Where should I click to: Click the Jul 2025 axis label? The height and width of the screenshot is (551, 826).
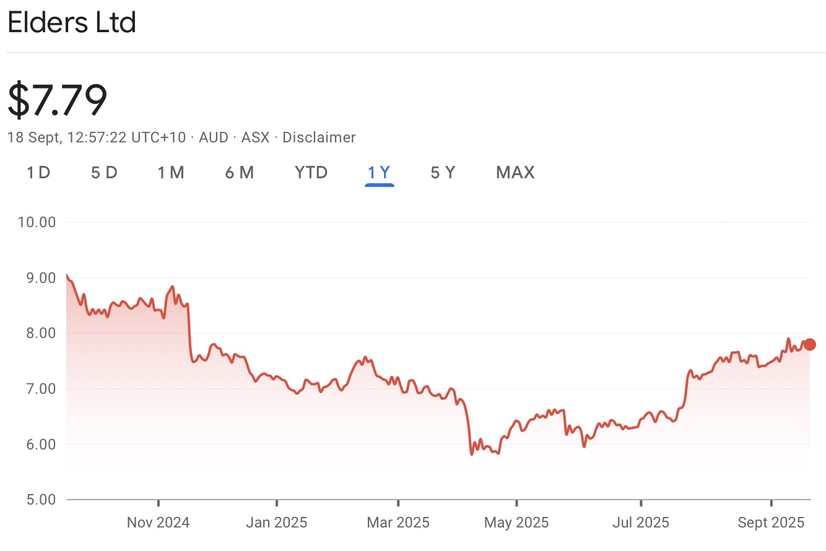[640, 523]
